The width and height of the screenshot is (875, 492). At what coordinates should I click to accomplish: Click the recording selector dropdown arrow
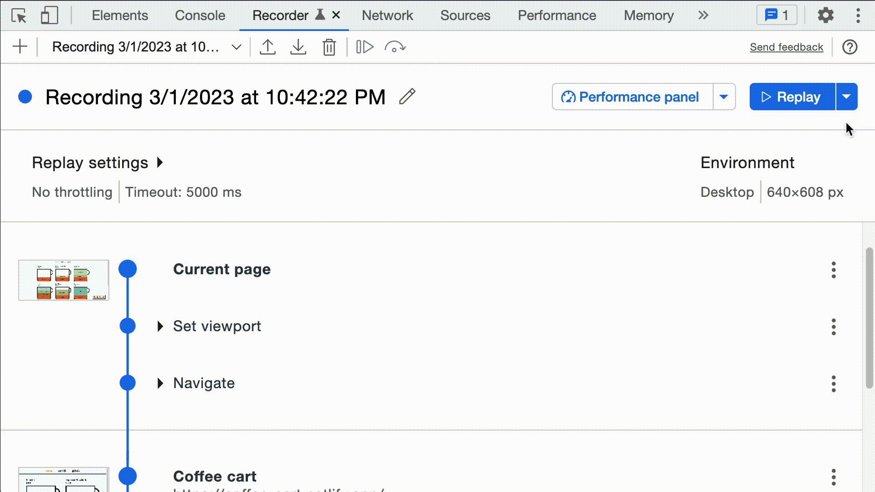tap(237, 47)
